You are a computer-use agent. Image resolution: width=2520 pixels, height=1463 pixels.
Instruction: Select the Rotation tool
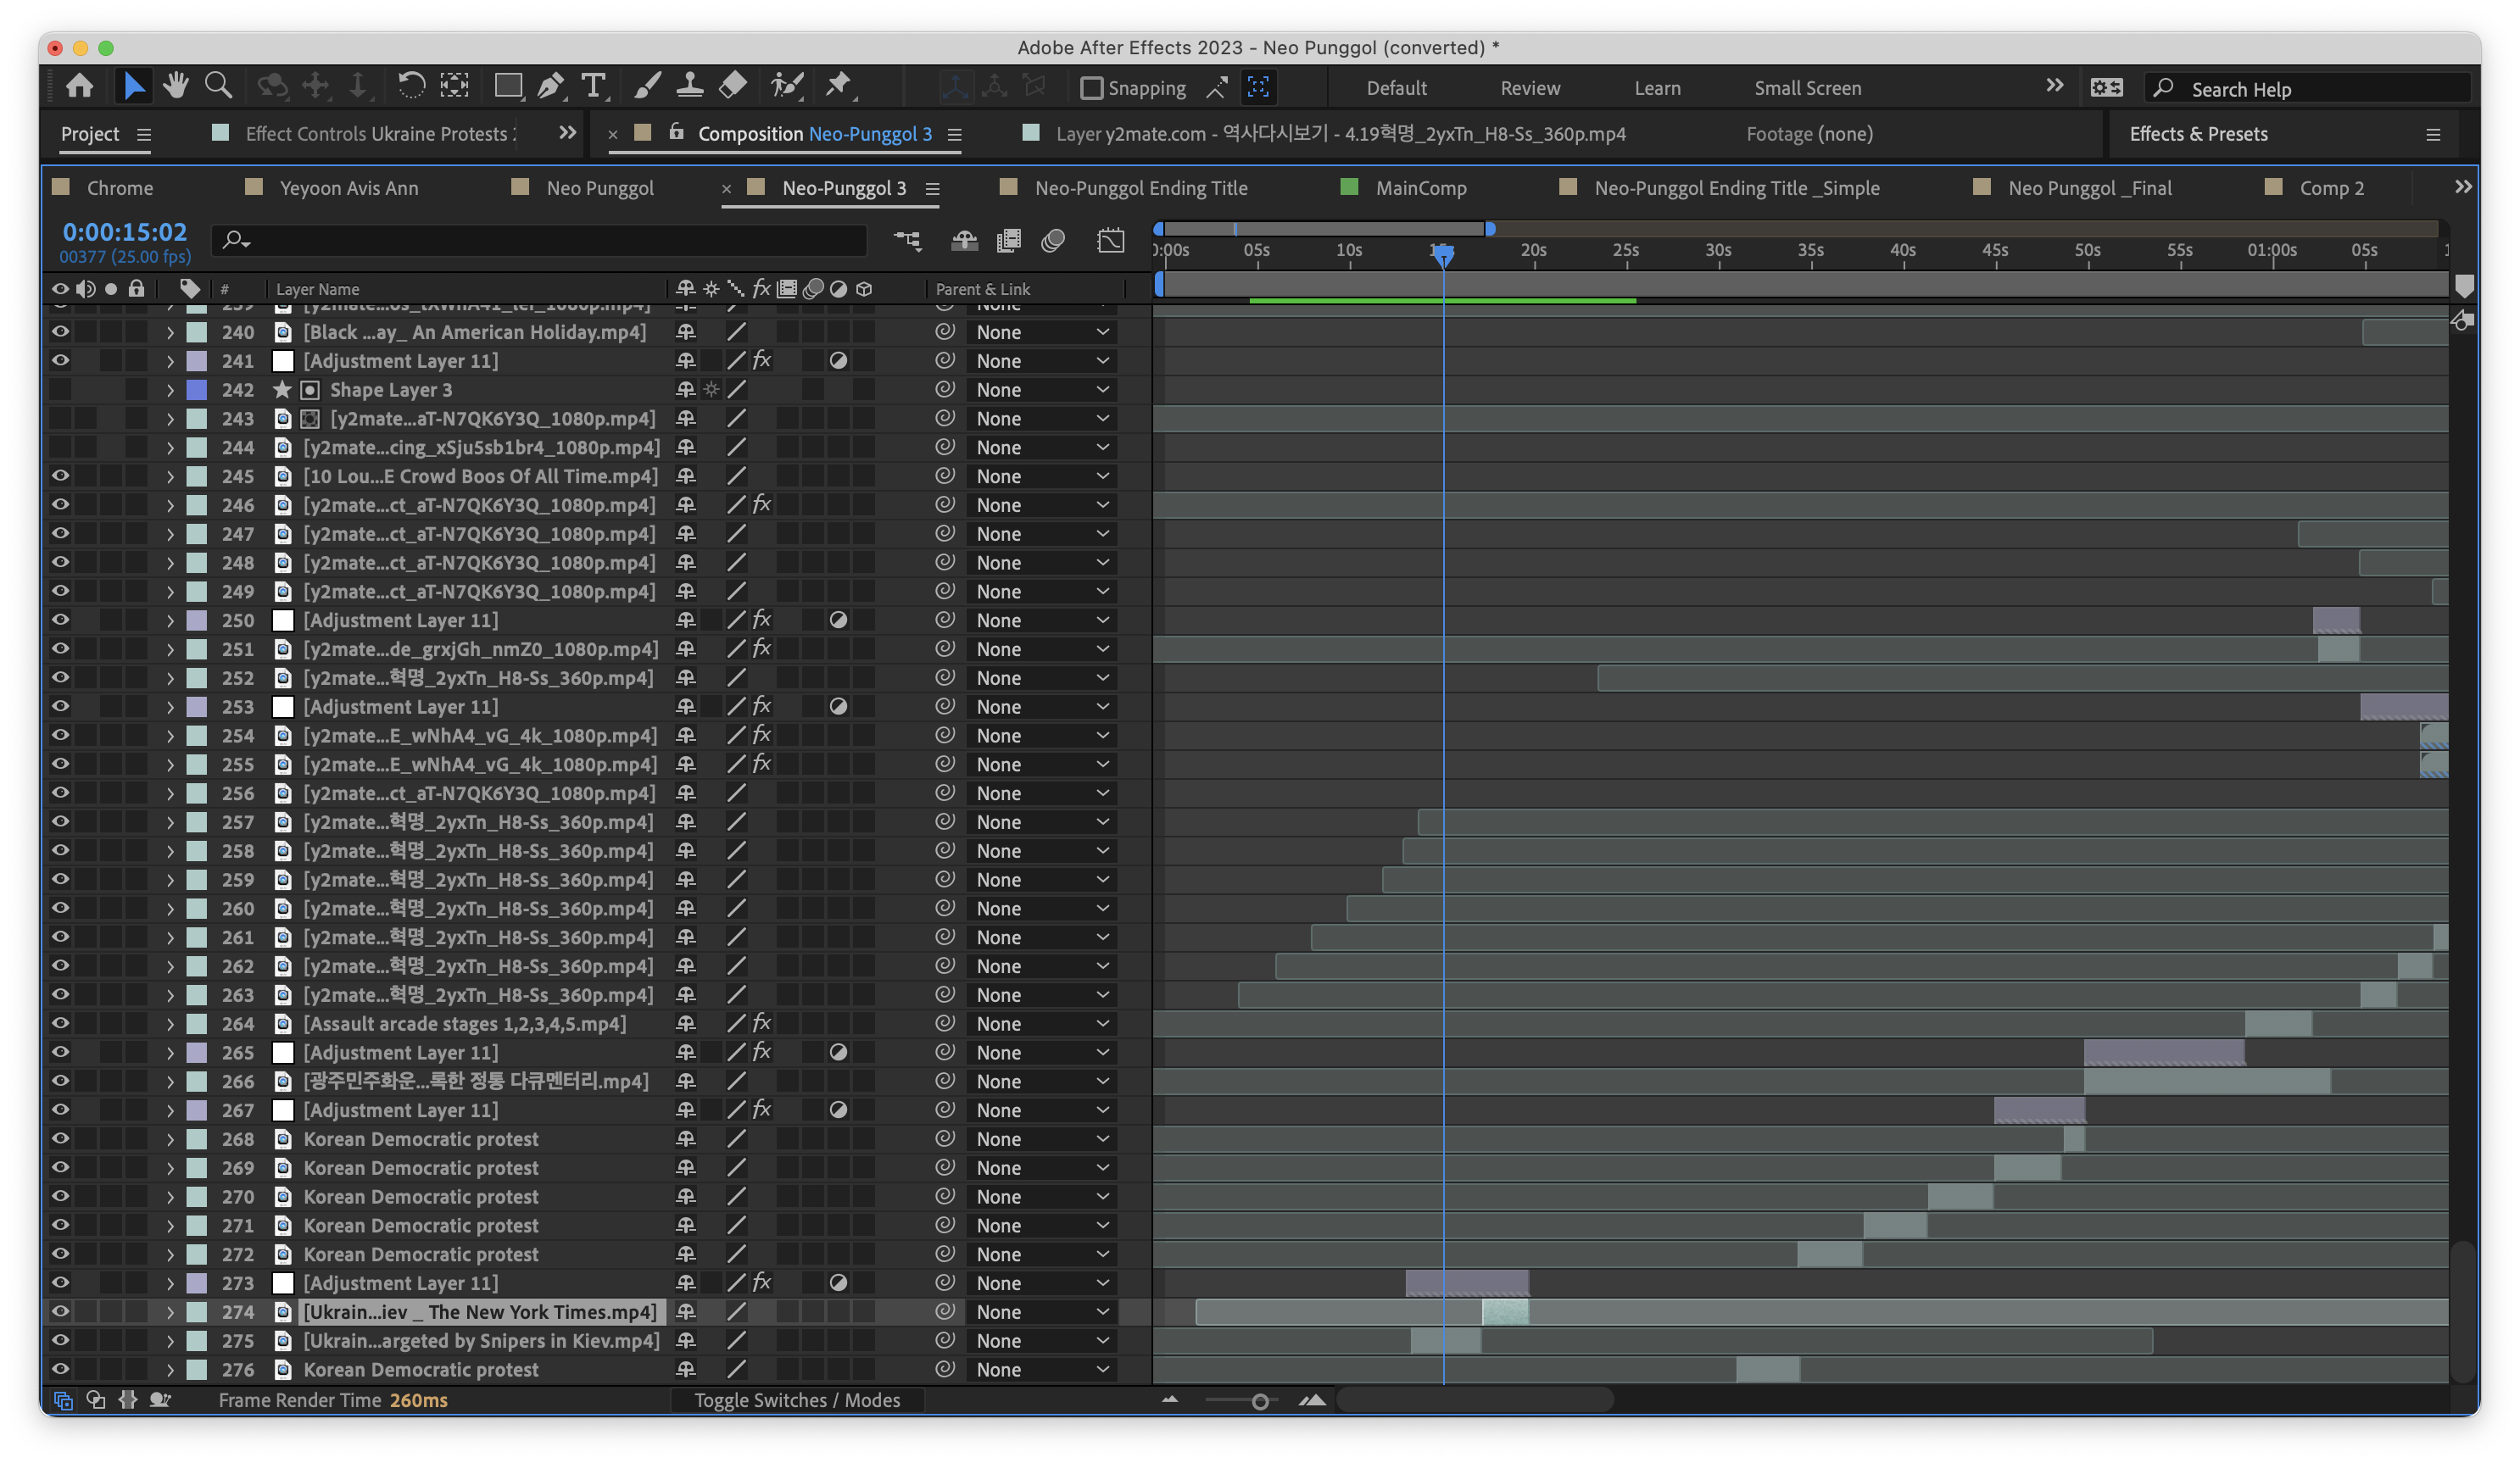pyautogui.click(x=410, y=87)
